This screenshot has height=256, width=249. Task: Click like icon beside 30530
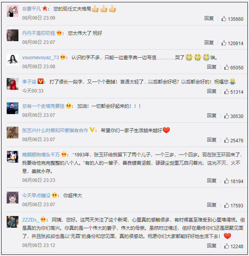[224, 116]
